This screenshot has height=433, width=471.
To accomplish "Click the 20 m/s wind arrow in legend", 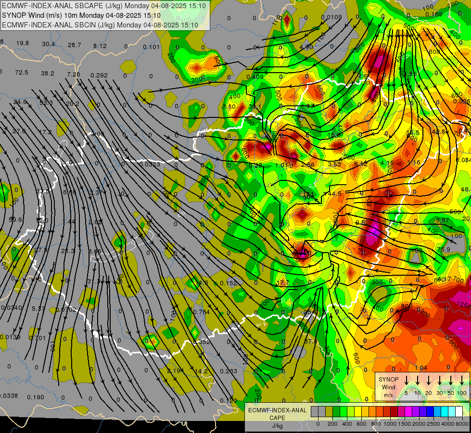I will [429, 381].
